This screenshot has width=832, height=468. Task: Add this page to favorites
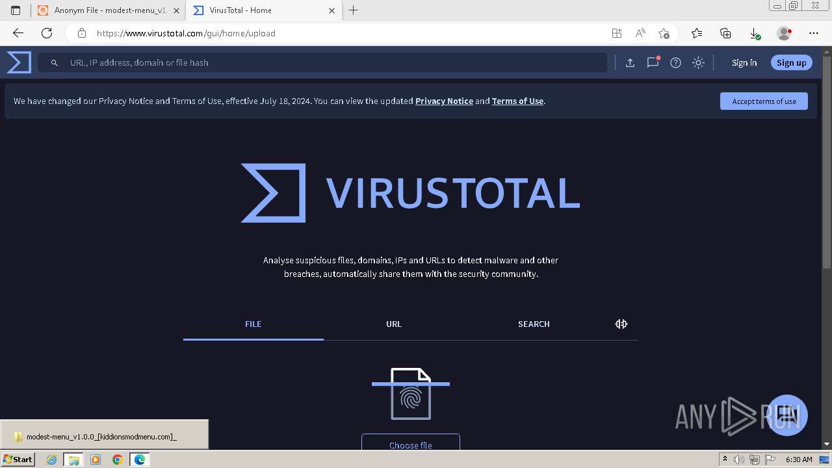coord(664,33)
